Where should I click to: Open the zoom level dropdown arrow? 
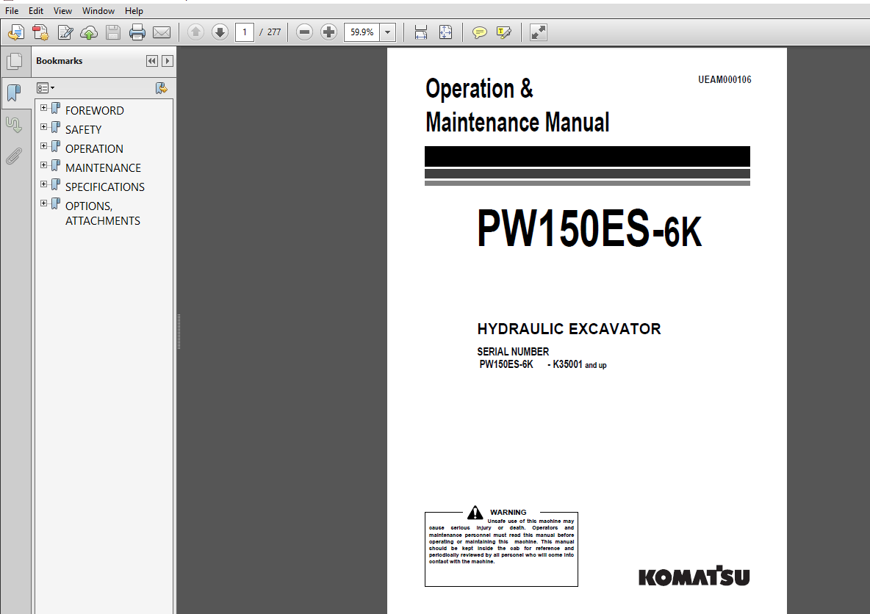388,32
